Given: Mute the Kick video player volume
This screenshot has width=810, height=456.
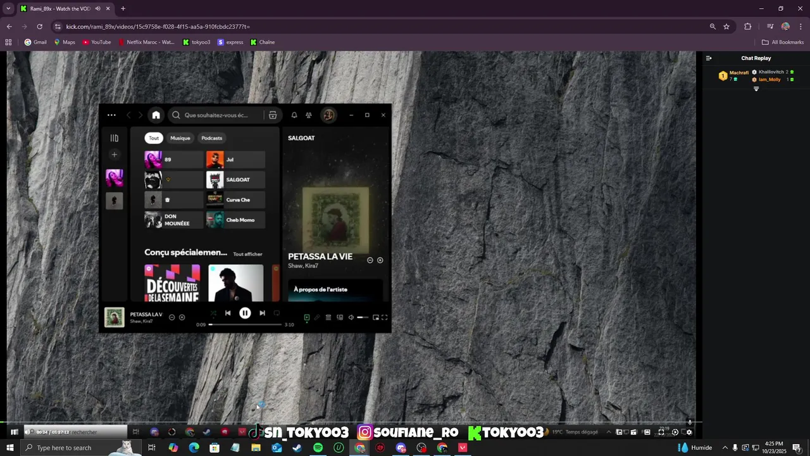Looking at the screenshot, I should pyautogui.click(x=27, y=432).
